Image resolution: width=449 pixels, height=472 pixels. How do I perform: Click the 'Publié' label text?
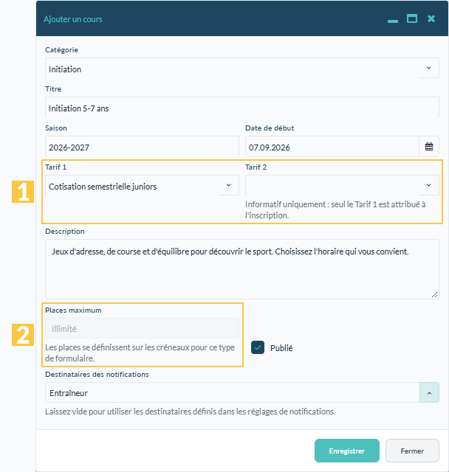tap(281, 348)
